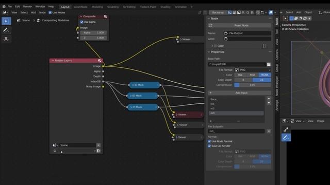The height and width of the screenshot is (185, 330).
Task: Open the File menu
Action: tap(10, 7)
